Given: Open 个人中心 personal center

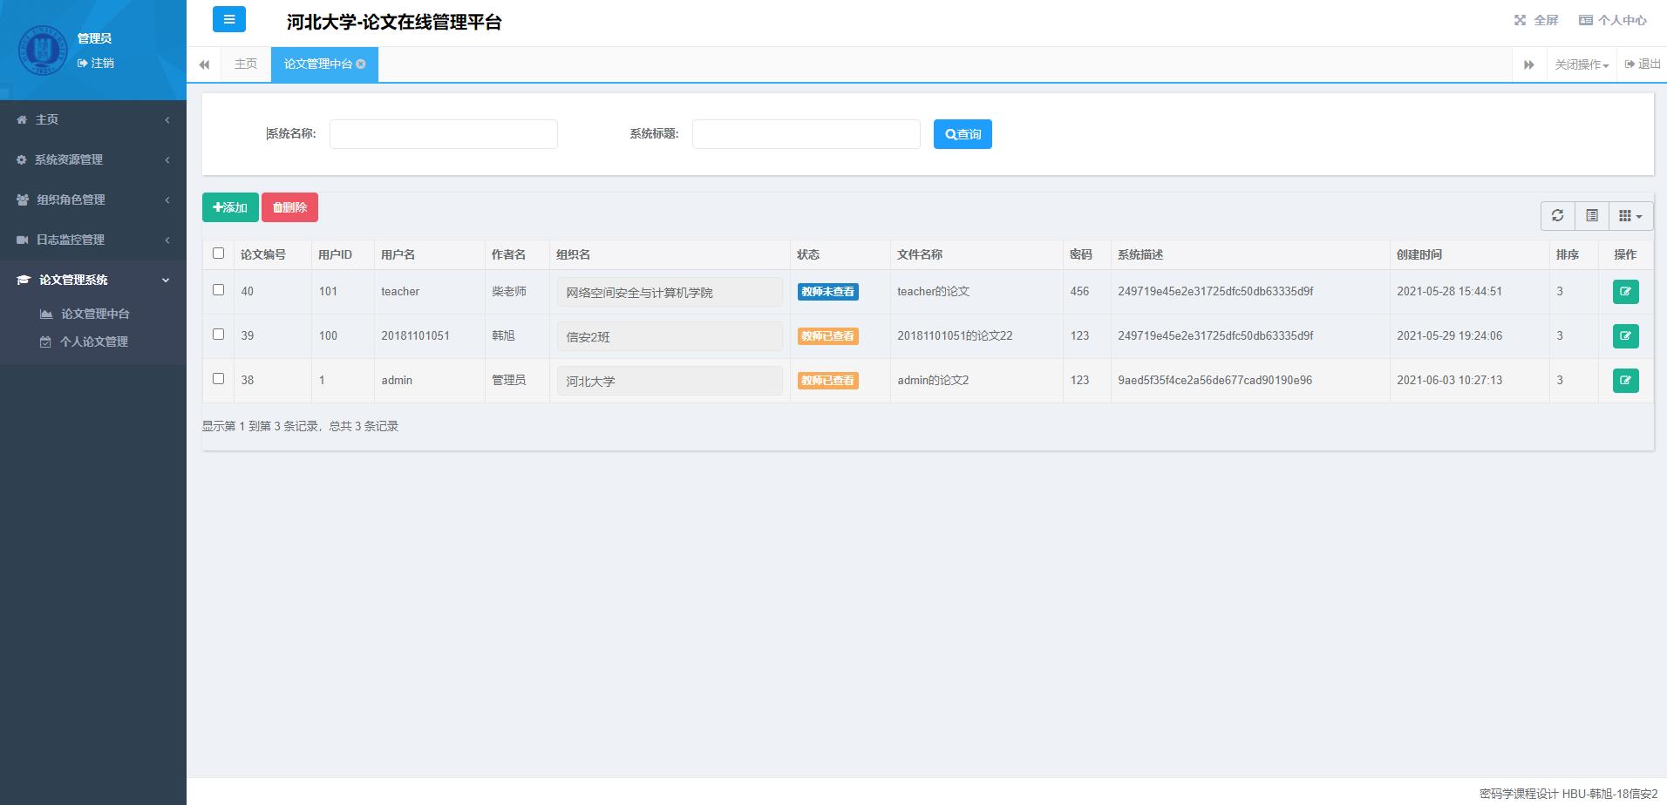Looking at the screenshot, I should click(x=1613, y=20).
